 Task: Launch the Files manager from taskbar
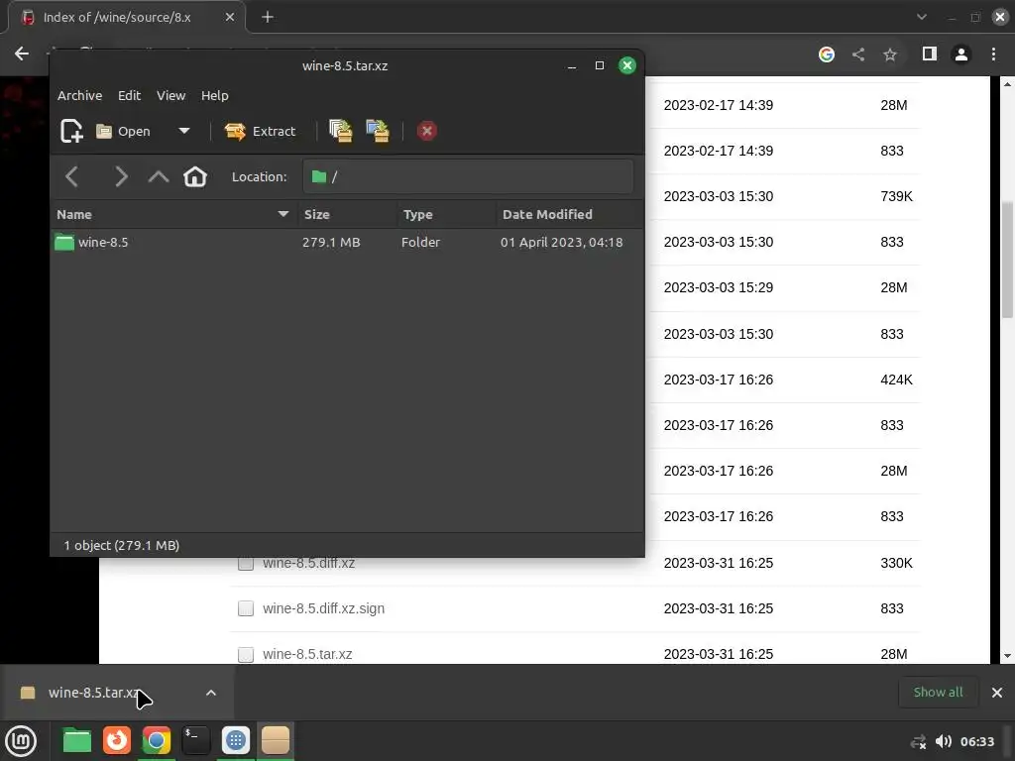[77, 741]
